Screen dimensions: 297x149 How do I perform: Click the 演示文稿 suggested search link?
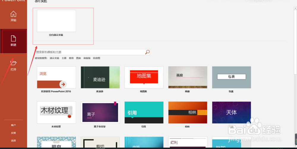coord(54,58)
